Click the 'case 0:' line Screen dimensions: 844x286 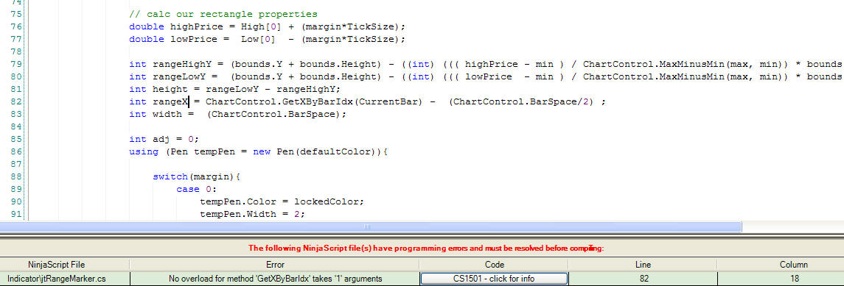197,190
